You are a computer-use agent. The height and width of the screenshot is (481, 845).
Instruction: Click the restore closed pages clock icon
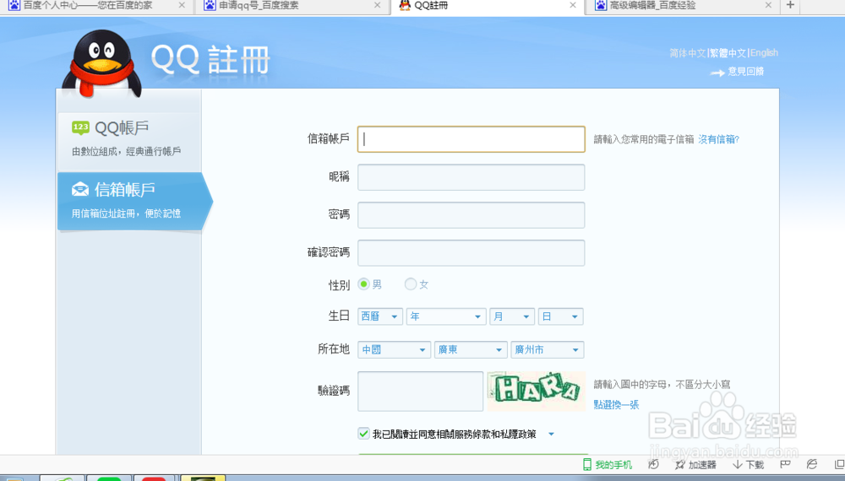(653, 464)
